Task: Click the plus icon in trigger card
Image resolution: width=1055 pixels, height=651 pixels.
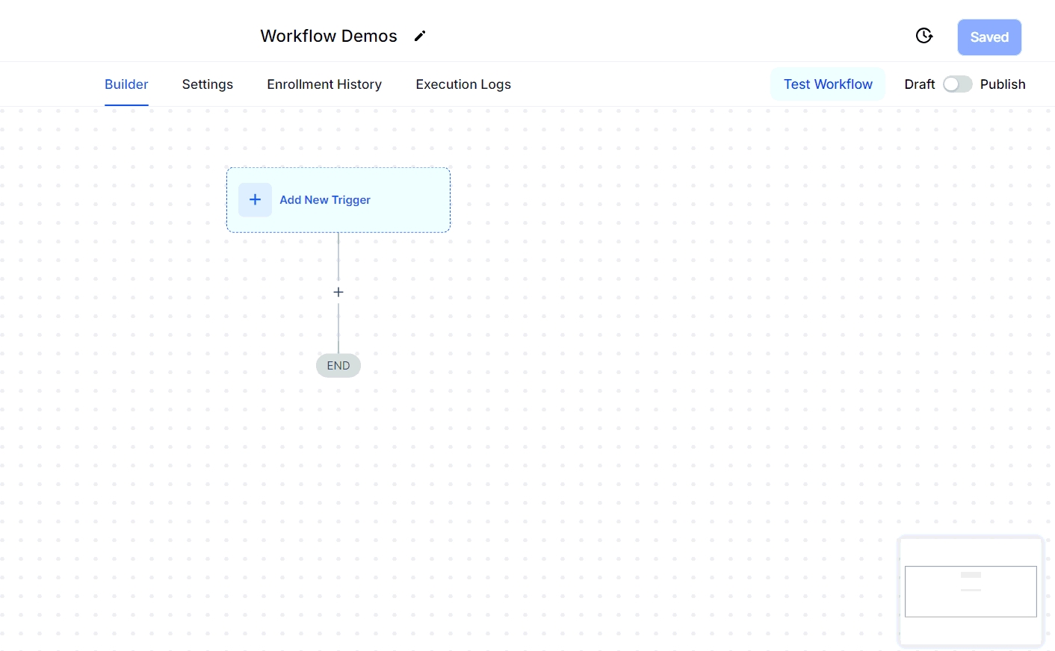Action: [255, 199]
